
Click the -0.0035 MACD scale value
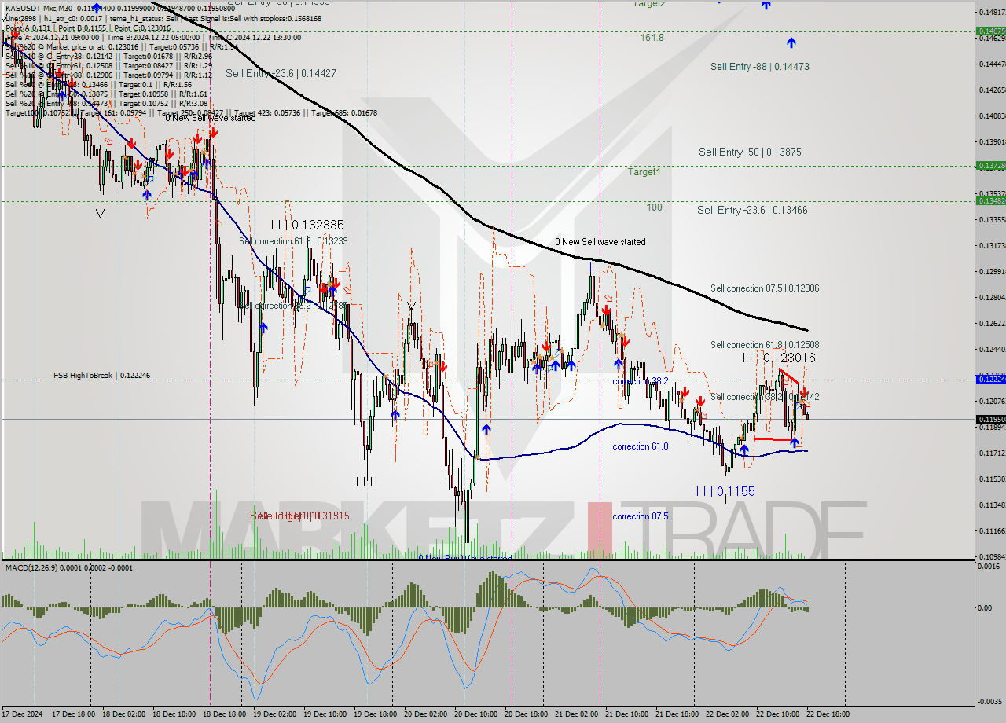tap(992, 701)
